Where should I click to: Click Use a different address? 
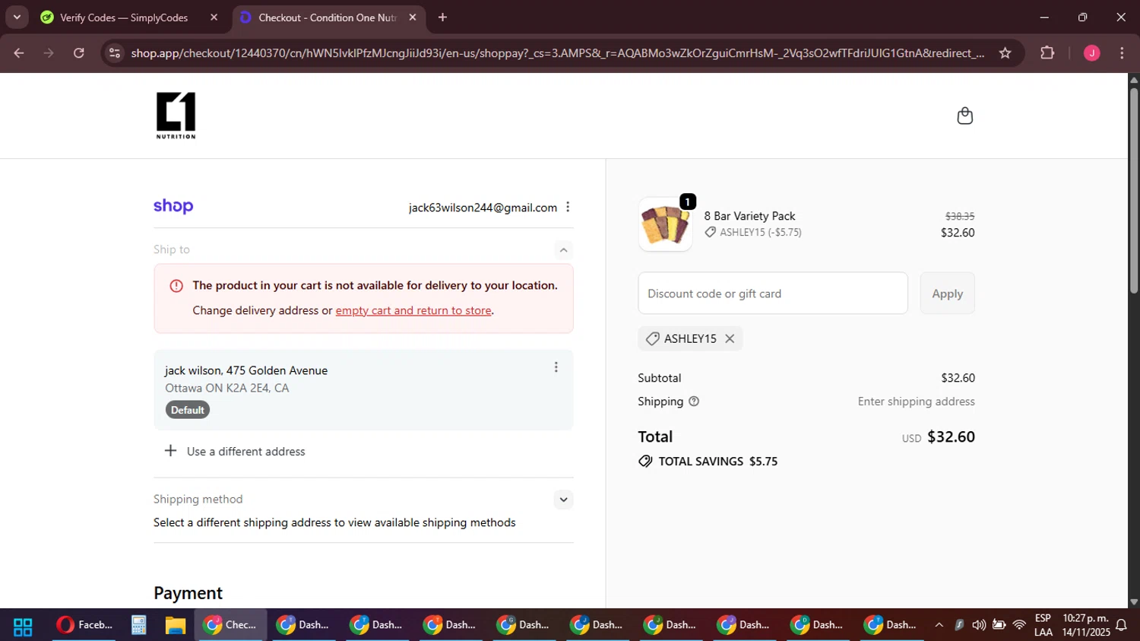[246, 452]
